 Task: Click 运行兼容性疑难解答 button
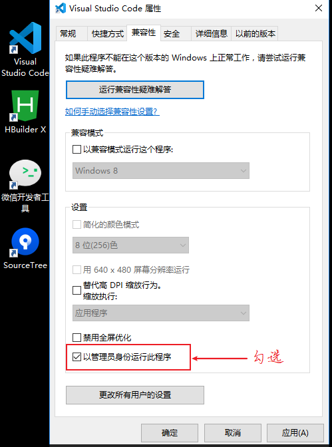135,90
